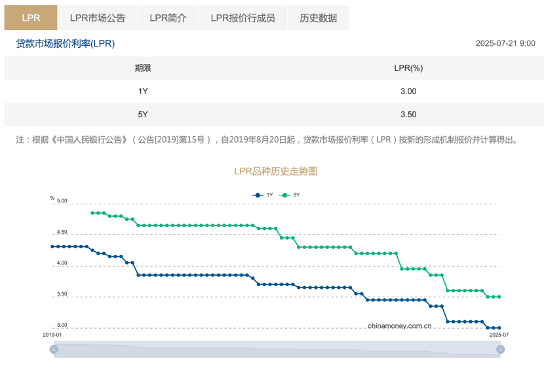Click the 4.00 y-axis label
544x372 pixels.
[x=62, y=263]
